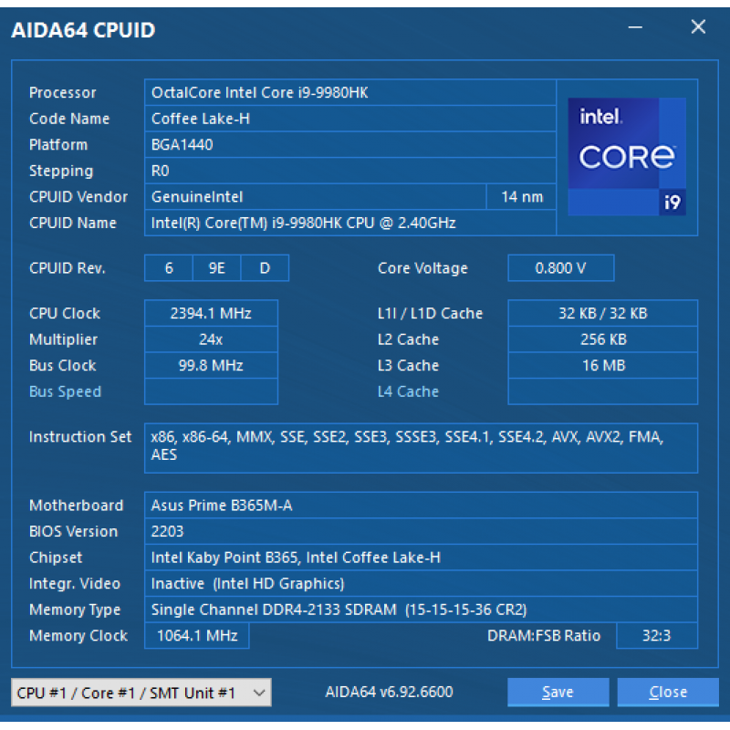The image size is (730, 730).
Task: Click the Instruction Set label
Action: pos(80,437)
